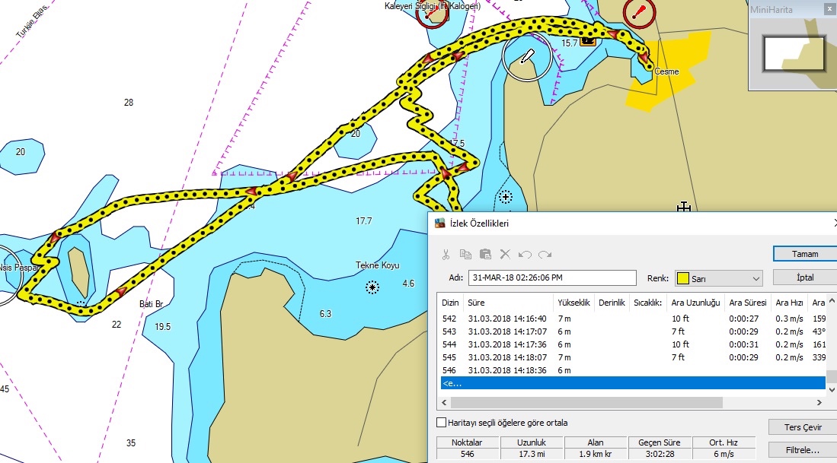837x463 pixels.
Task: Select the red circled marker left of MiniHarita
Action: pos(639,12)
